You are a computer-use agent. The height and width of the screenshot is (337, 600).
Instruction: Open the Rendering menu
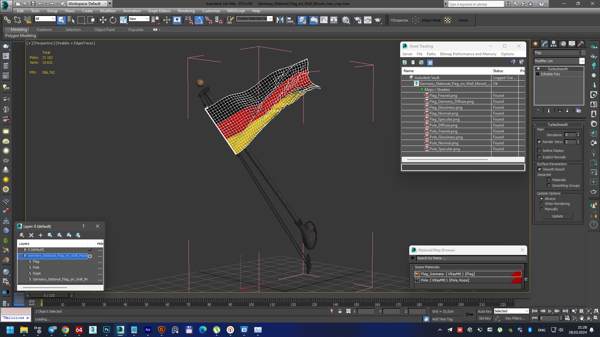point(186,11)
